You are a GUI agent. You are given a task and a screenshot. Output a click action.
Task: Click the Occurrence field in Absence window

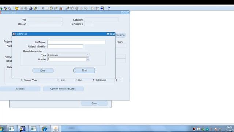pyautogui.click(x=89, y=24)
